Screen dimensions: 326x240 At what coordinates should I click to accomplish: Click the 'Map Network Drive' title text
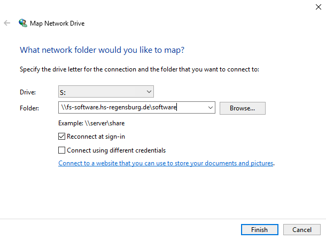58,23
